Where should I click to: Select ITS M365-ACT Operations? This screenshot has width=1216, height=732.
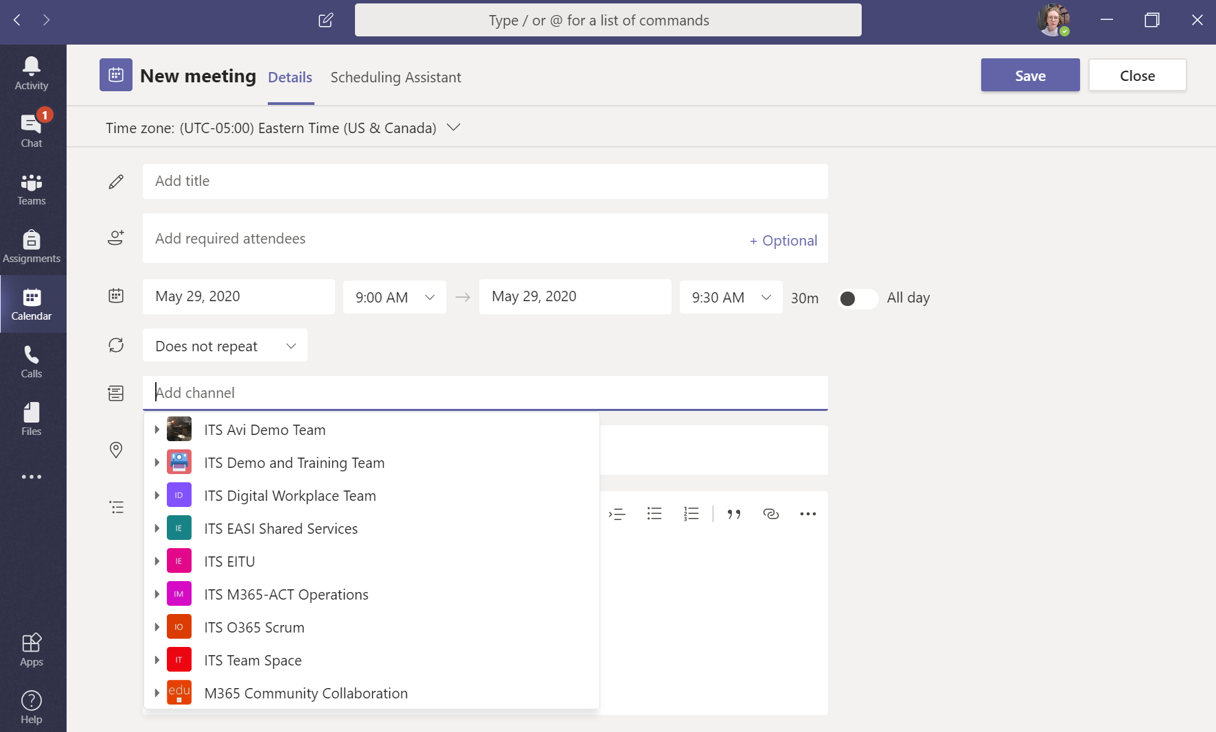pos(371,594)
